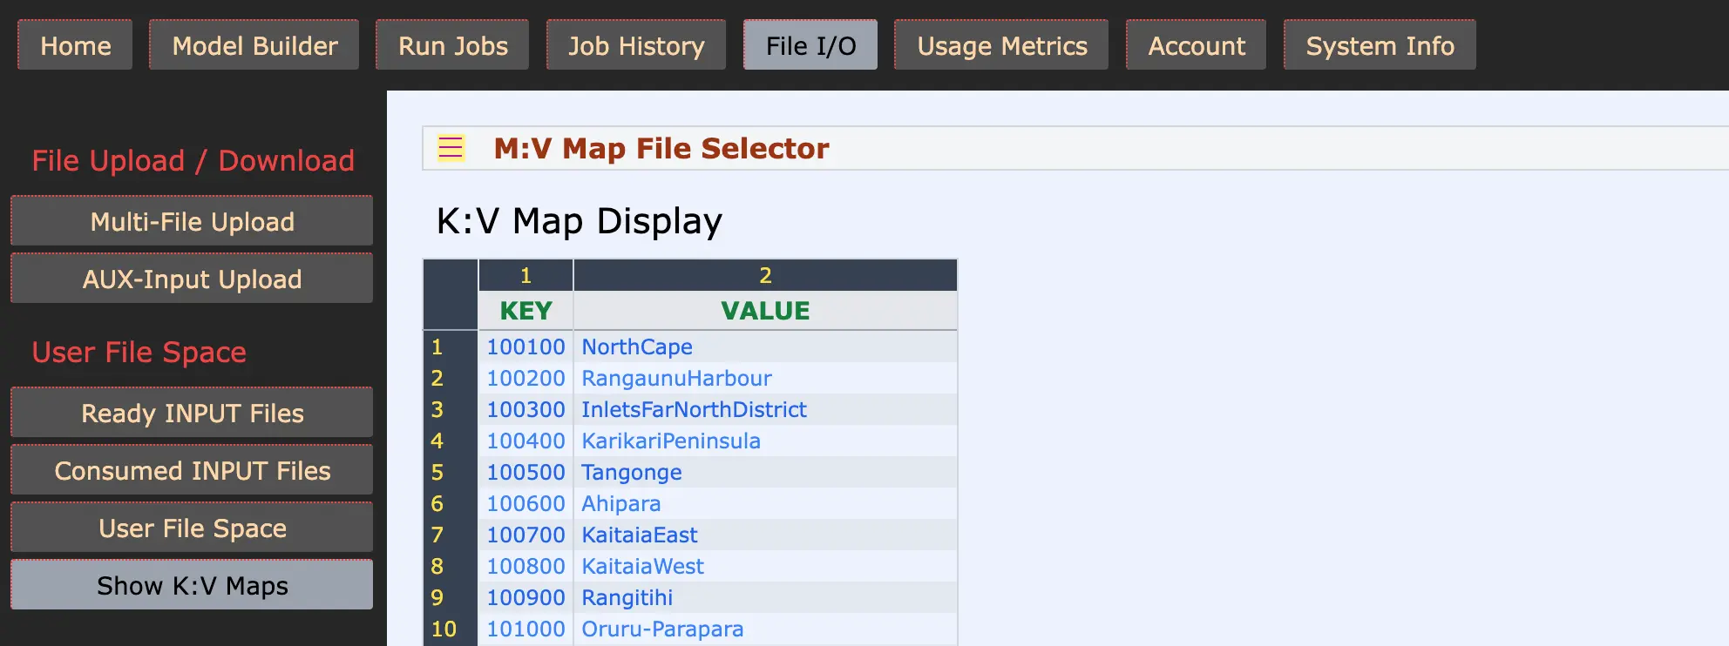The width and height of the screenshot is (1729, 646).
Task: Select the KaitaiaEast value
Action: [x=765, y=535]
